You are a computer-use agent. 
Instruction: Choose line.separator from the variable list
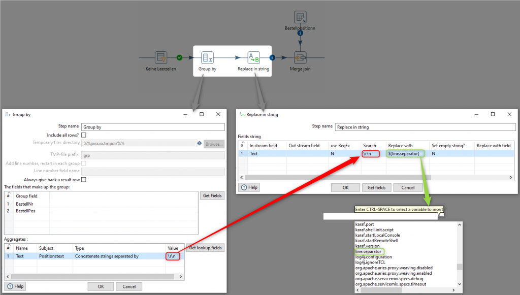click(x=368, y=252)
